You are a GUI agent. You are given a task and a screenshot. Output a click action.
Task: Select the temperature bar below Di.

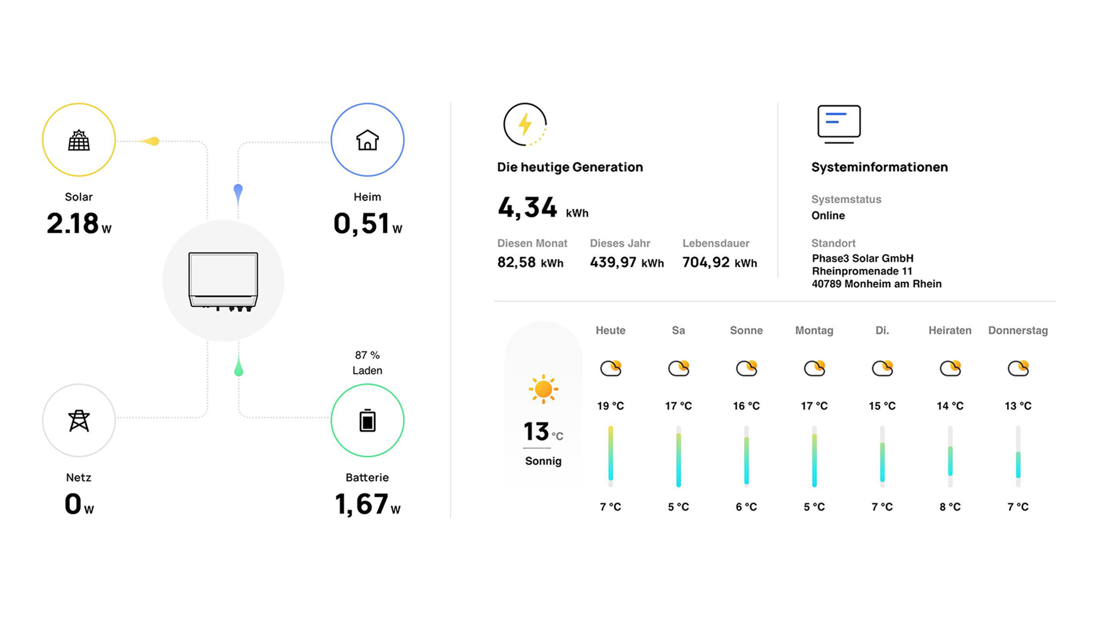point(882,456)
